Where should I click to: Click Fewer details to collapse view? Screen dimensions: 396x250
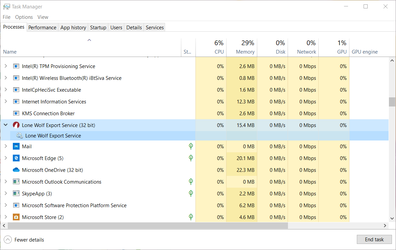(24, 240)
